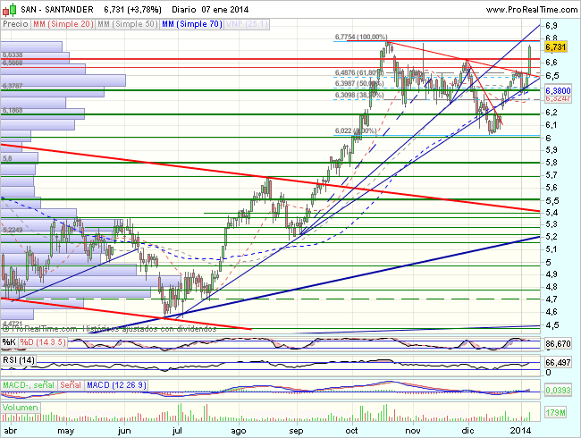The width and height of the screenshot is (581, 438).
Task: Click the candlestick chart icon beside SAN
Action: click(10, 10)
